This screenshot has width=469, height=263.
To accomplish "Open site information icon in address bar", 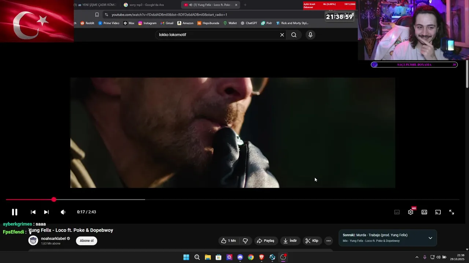I will (106, 15).
